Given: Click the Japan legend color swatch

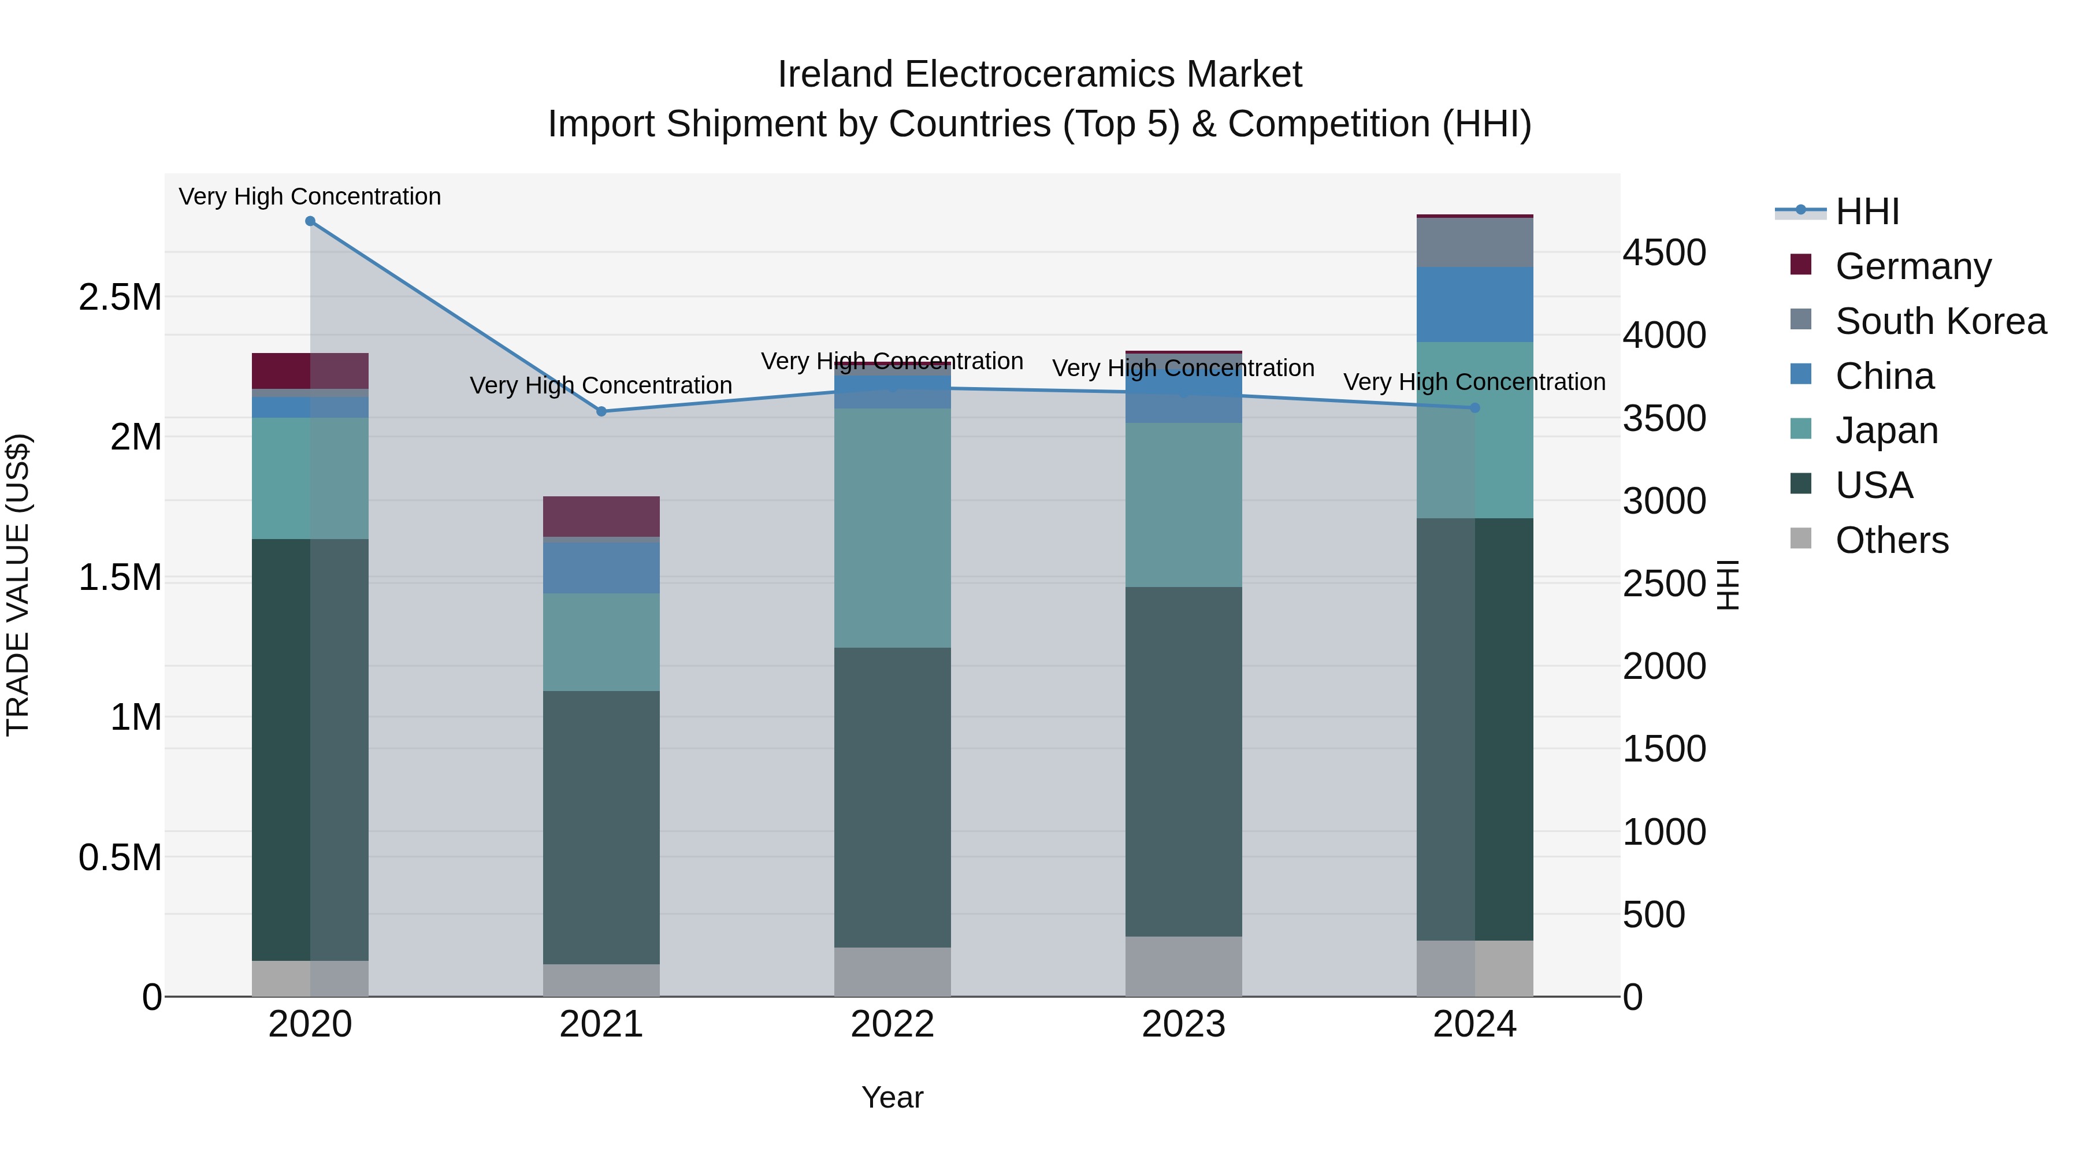Looking at the screenshot, I should (1800, 429).
